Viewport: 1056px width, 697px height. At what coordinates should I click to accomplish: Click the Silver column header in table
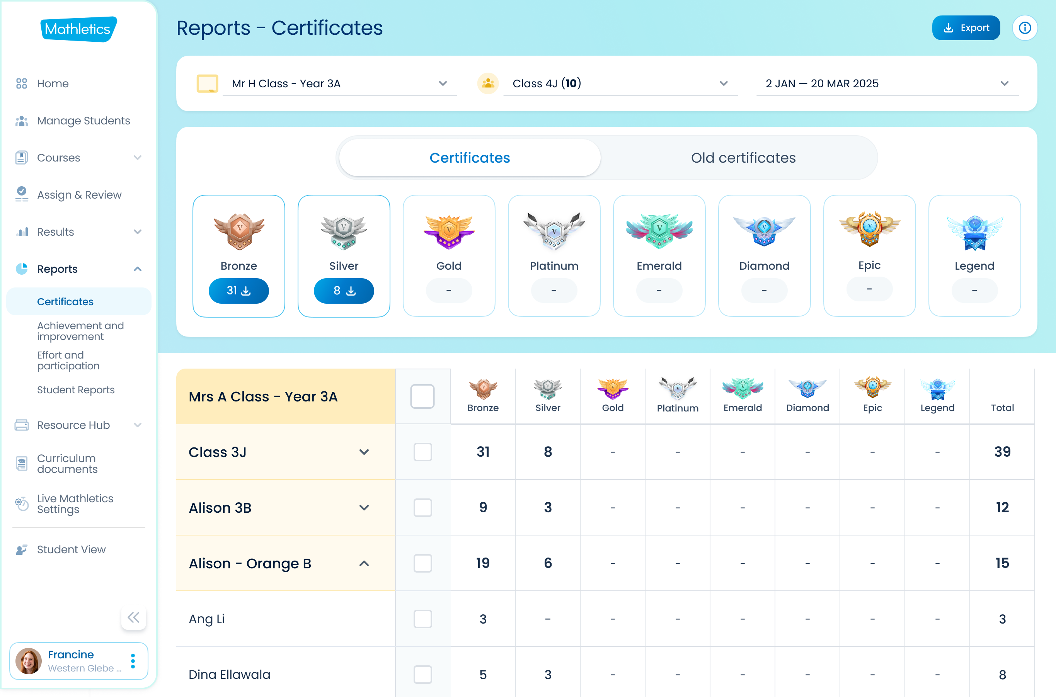click(x=548, y=396)
